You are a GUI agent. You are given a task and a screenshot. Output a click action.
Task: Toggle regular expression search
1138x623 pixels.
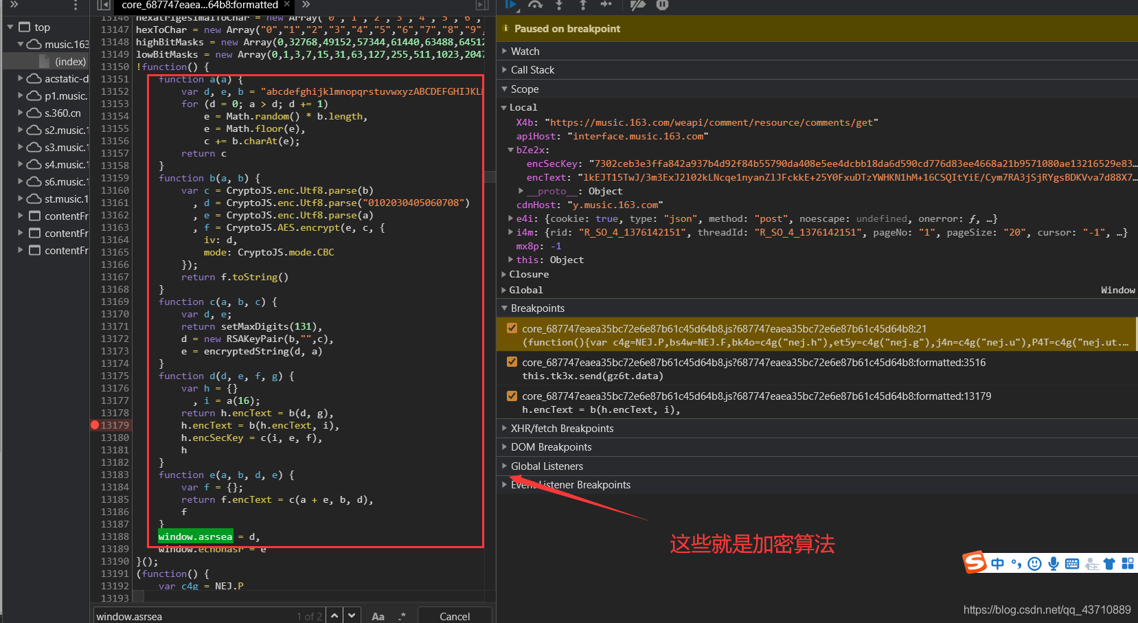[x=402, y=616]
